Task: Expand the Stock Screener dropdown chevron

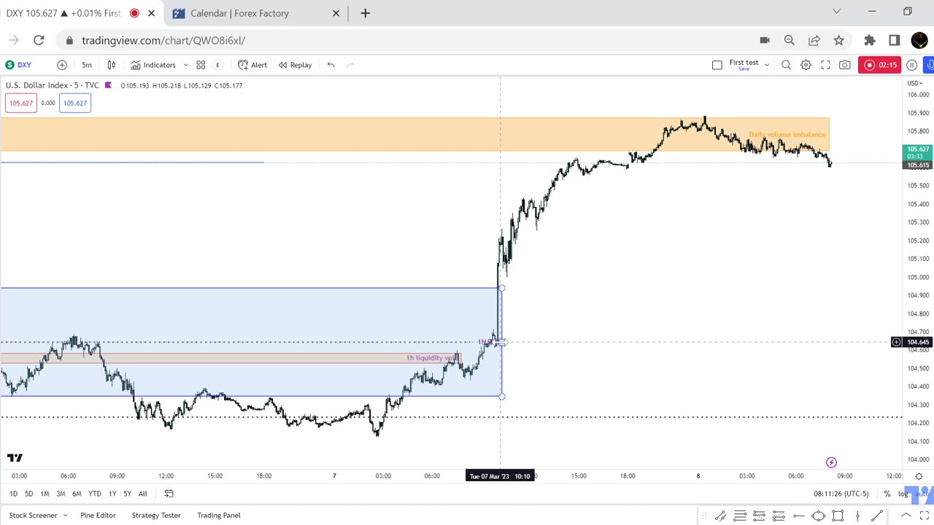Action: pyautogui.click(x=65, y=516)
